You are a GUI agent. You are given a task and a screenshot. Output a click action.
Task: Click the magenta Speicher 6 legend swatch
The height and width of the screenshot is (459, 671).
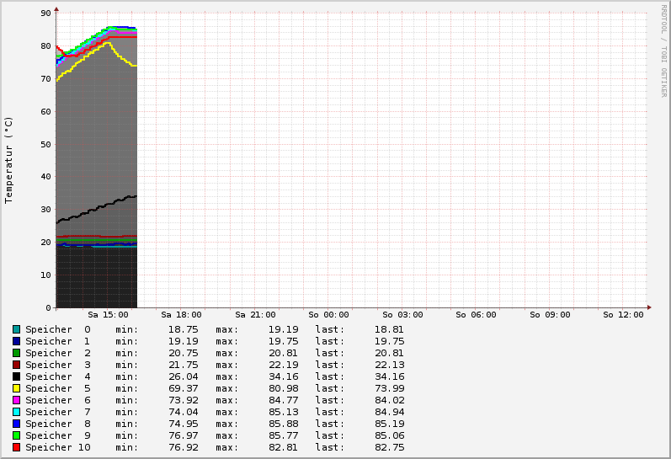point(16,400)
